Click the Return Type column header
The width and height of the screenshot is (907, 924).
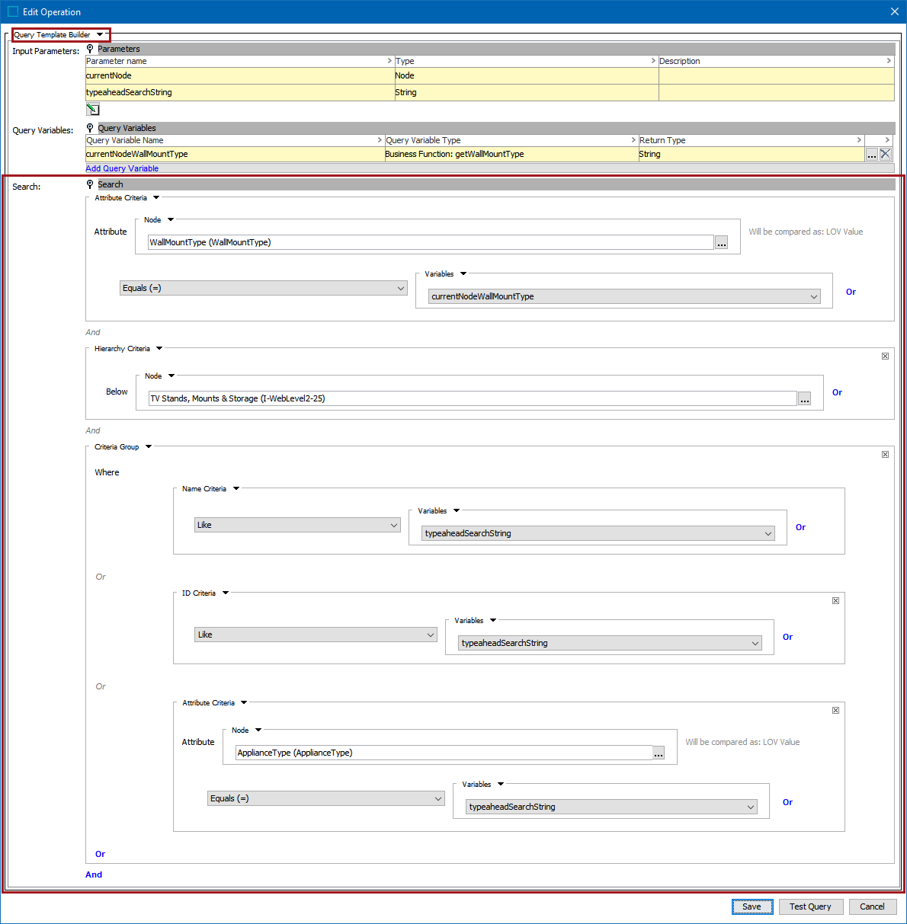coord(751,140)
